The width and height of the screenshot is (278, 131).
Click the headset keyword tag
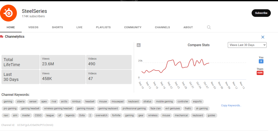tap(90, 101)
